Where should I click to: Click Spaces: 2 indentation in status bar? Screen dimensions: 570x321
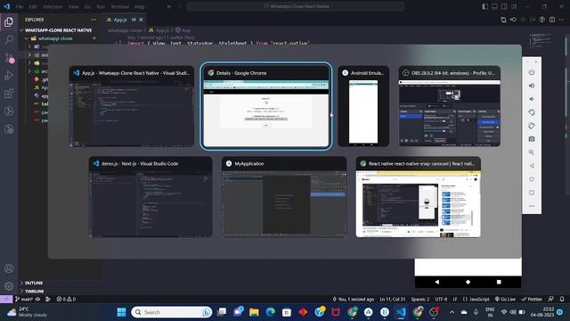(x=419, y=300)
